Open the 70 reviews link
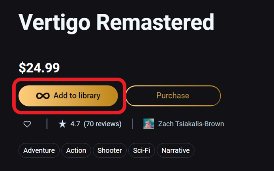Viewport: 274px width, 171px height. click(x=103, y=124)
